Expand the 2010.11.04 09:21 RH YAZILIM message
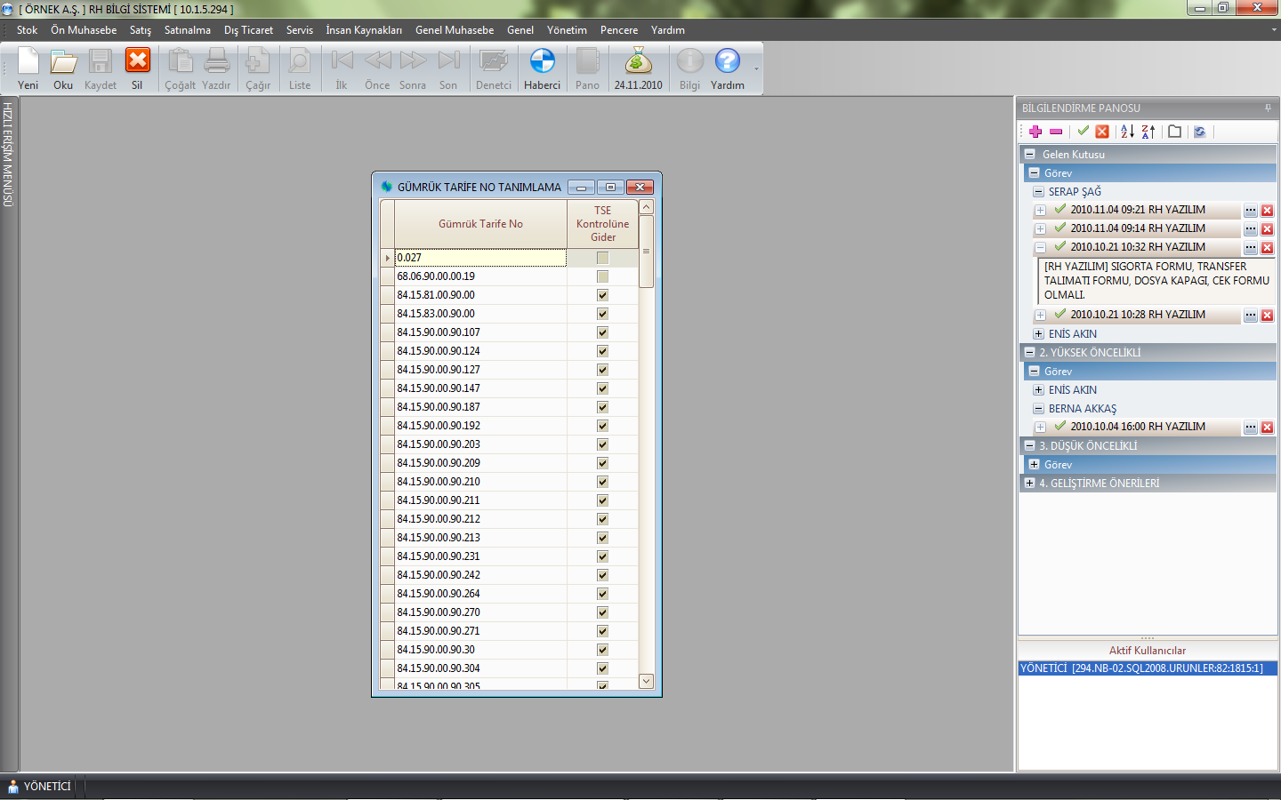 click(x=1040, y=211)
